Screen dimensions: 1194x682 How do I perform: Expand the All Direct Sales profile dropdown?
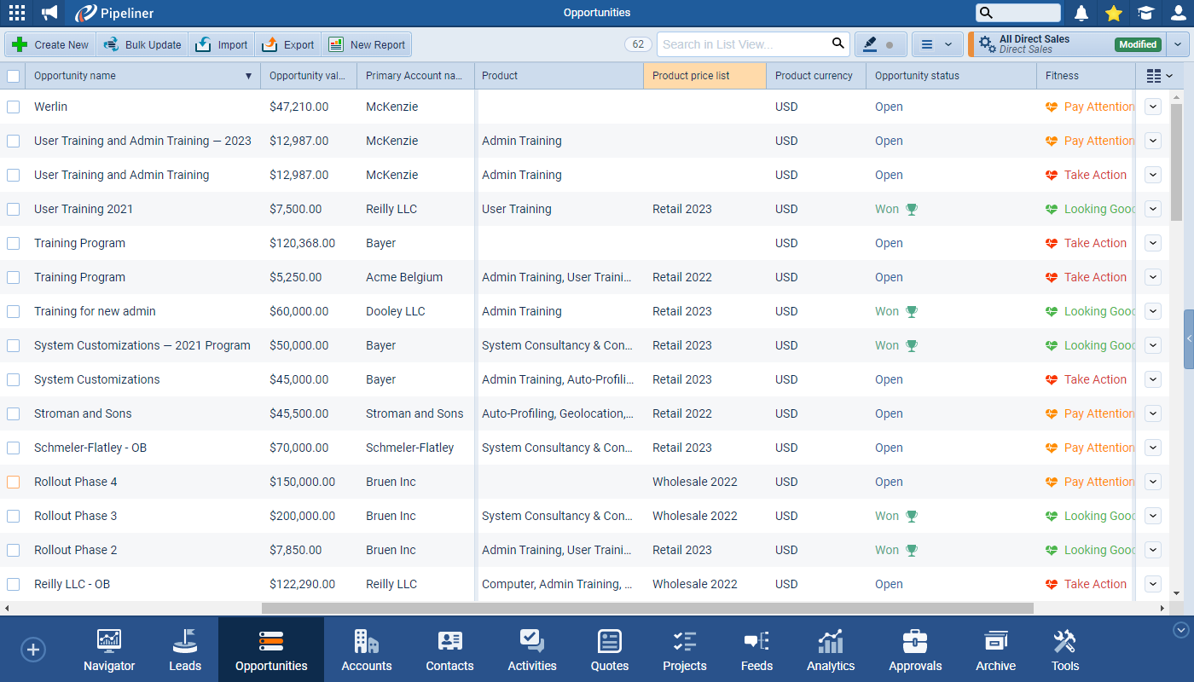[x=1178, y=44]
